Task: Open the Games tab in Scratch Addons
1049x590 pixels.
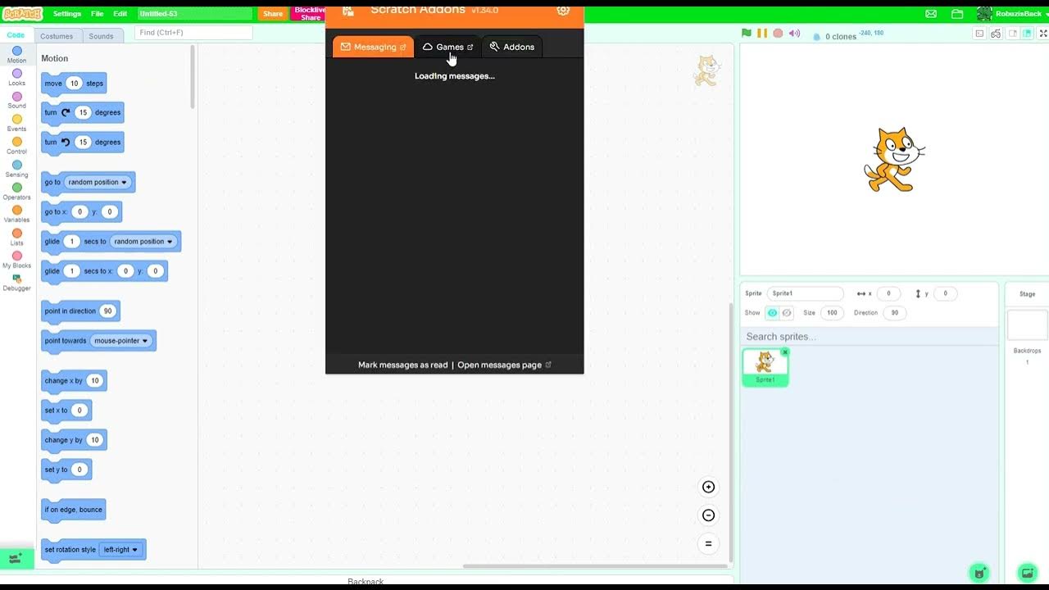Action: point(447,47)
